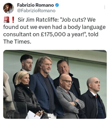Select the "£175,000" figure in tweet
The width and height of the screenshot is (110, 123).
pos(53,34)
